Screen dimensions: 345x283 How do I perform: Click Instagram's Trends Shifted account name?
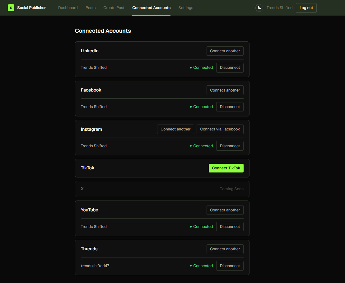(94, 146)
